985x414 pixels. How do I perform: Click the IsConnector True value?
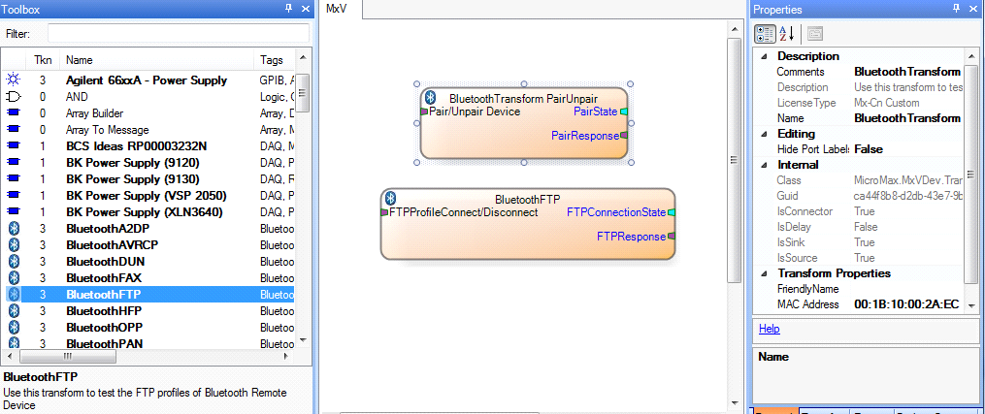point(865,211)
